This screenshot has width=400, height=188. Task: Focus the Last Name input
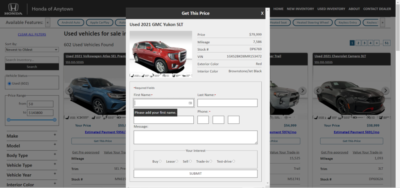(x=227, y=103)
